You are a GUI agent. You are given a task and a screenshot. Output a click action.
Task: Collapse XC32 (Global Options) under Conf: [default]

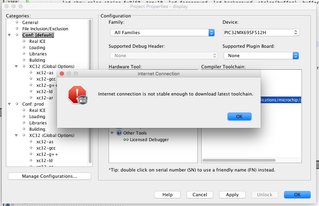[16, 66]
